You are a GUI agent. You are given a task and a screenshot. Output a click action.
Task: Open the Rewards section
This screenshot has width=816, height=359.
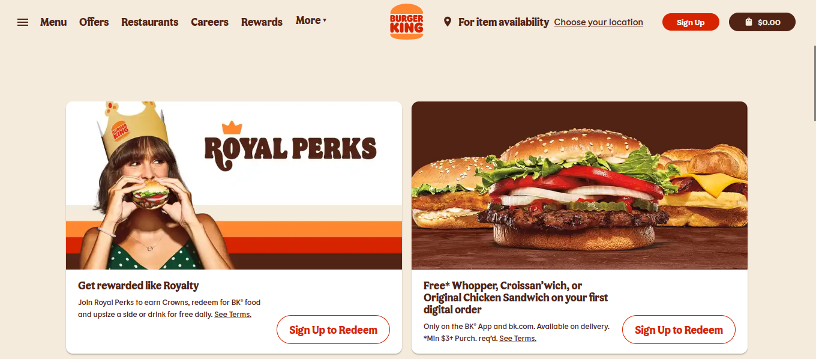(262, 22)
